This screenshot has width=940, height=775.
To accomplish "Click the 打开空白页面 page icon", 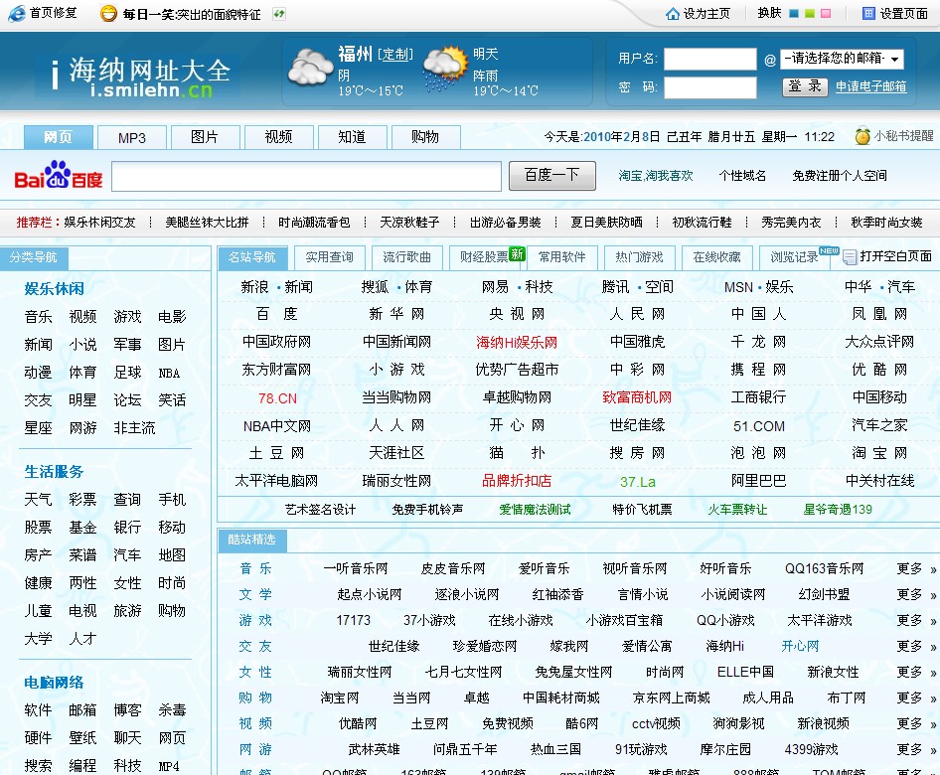I will point(849,257).
